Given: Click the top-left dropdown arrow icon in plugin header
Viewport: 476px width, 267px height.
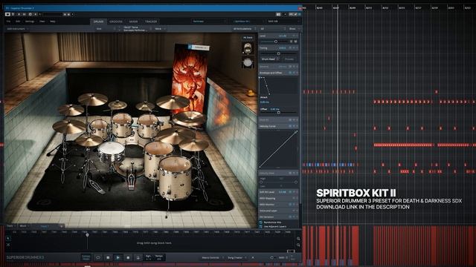Looking at the screenshot, I should 8,14.
